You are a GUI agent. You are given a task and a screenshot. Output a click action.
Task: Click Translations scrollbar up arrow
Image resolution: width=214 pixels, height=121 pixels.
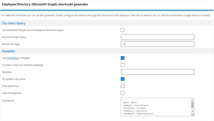click(x=192, y=100)
